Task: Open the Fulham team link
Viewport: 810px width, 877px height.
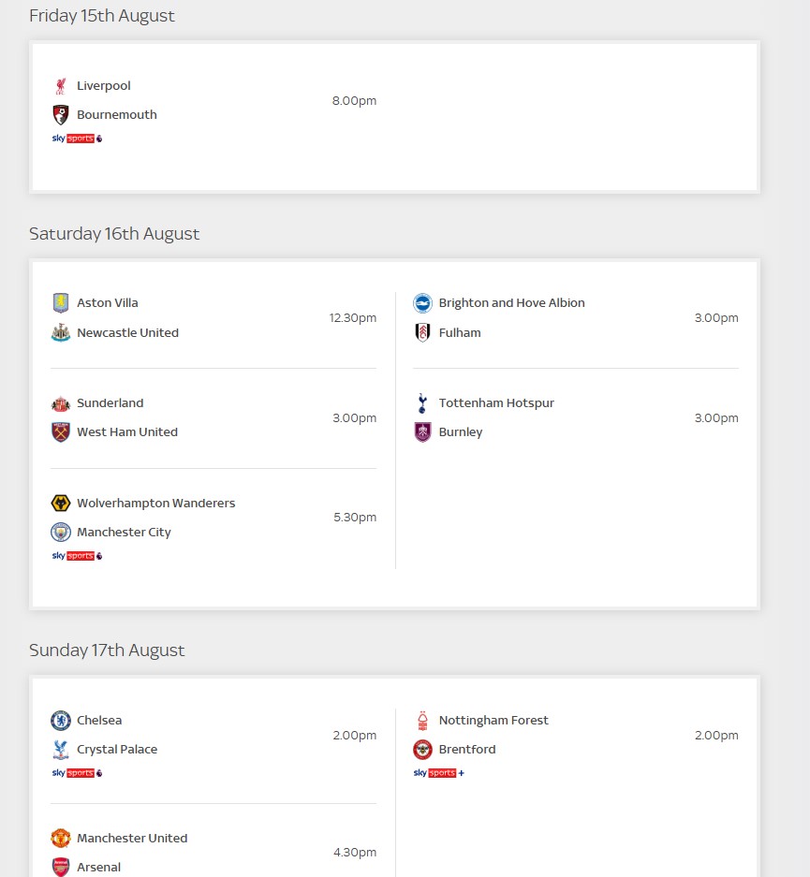Action: (x=460, y=332)
